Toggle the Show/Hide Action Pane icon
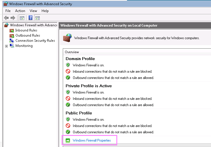211x147 pixels. coord(38,18)
